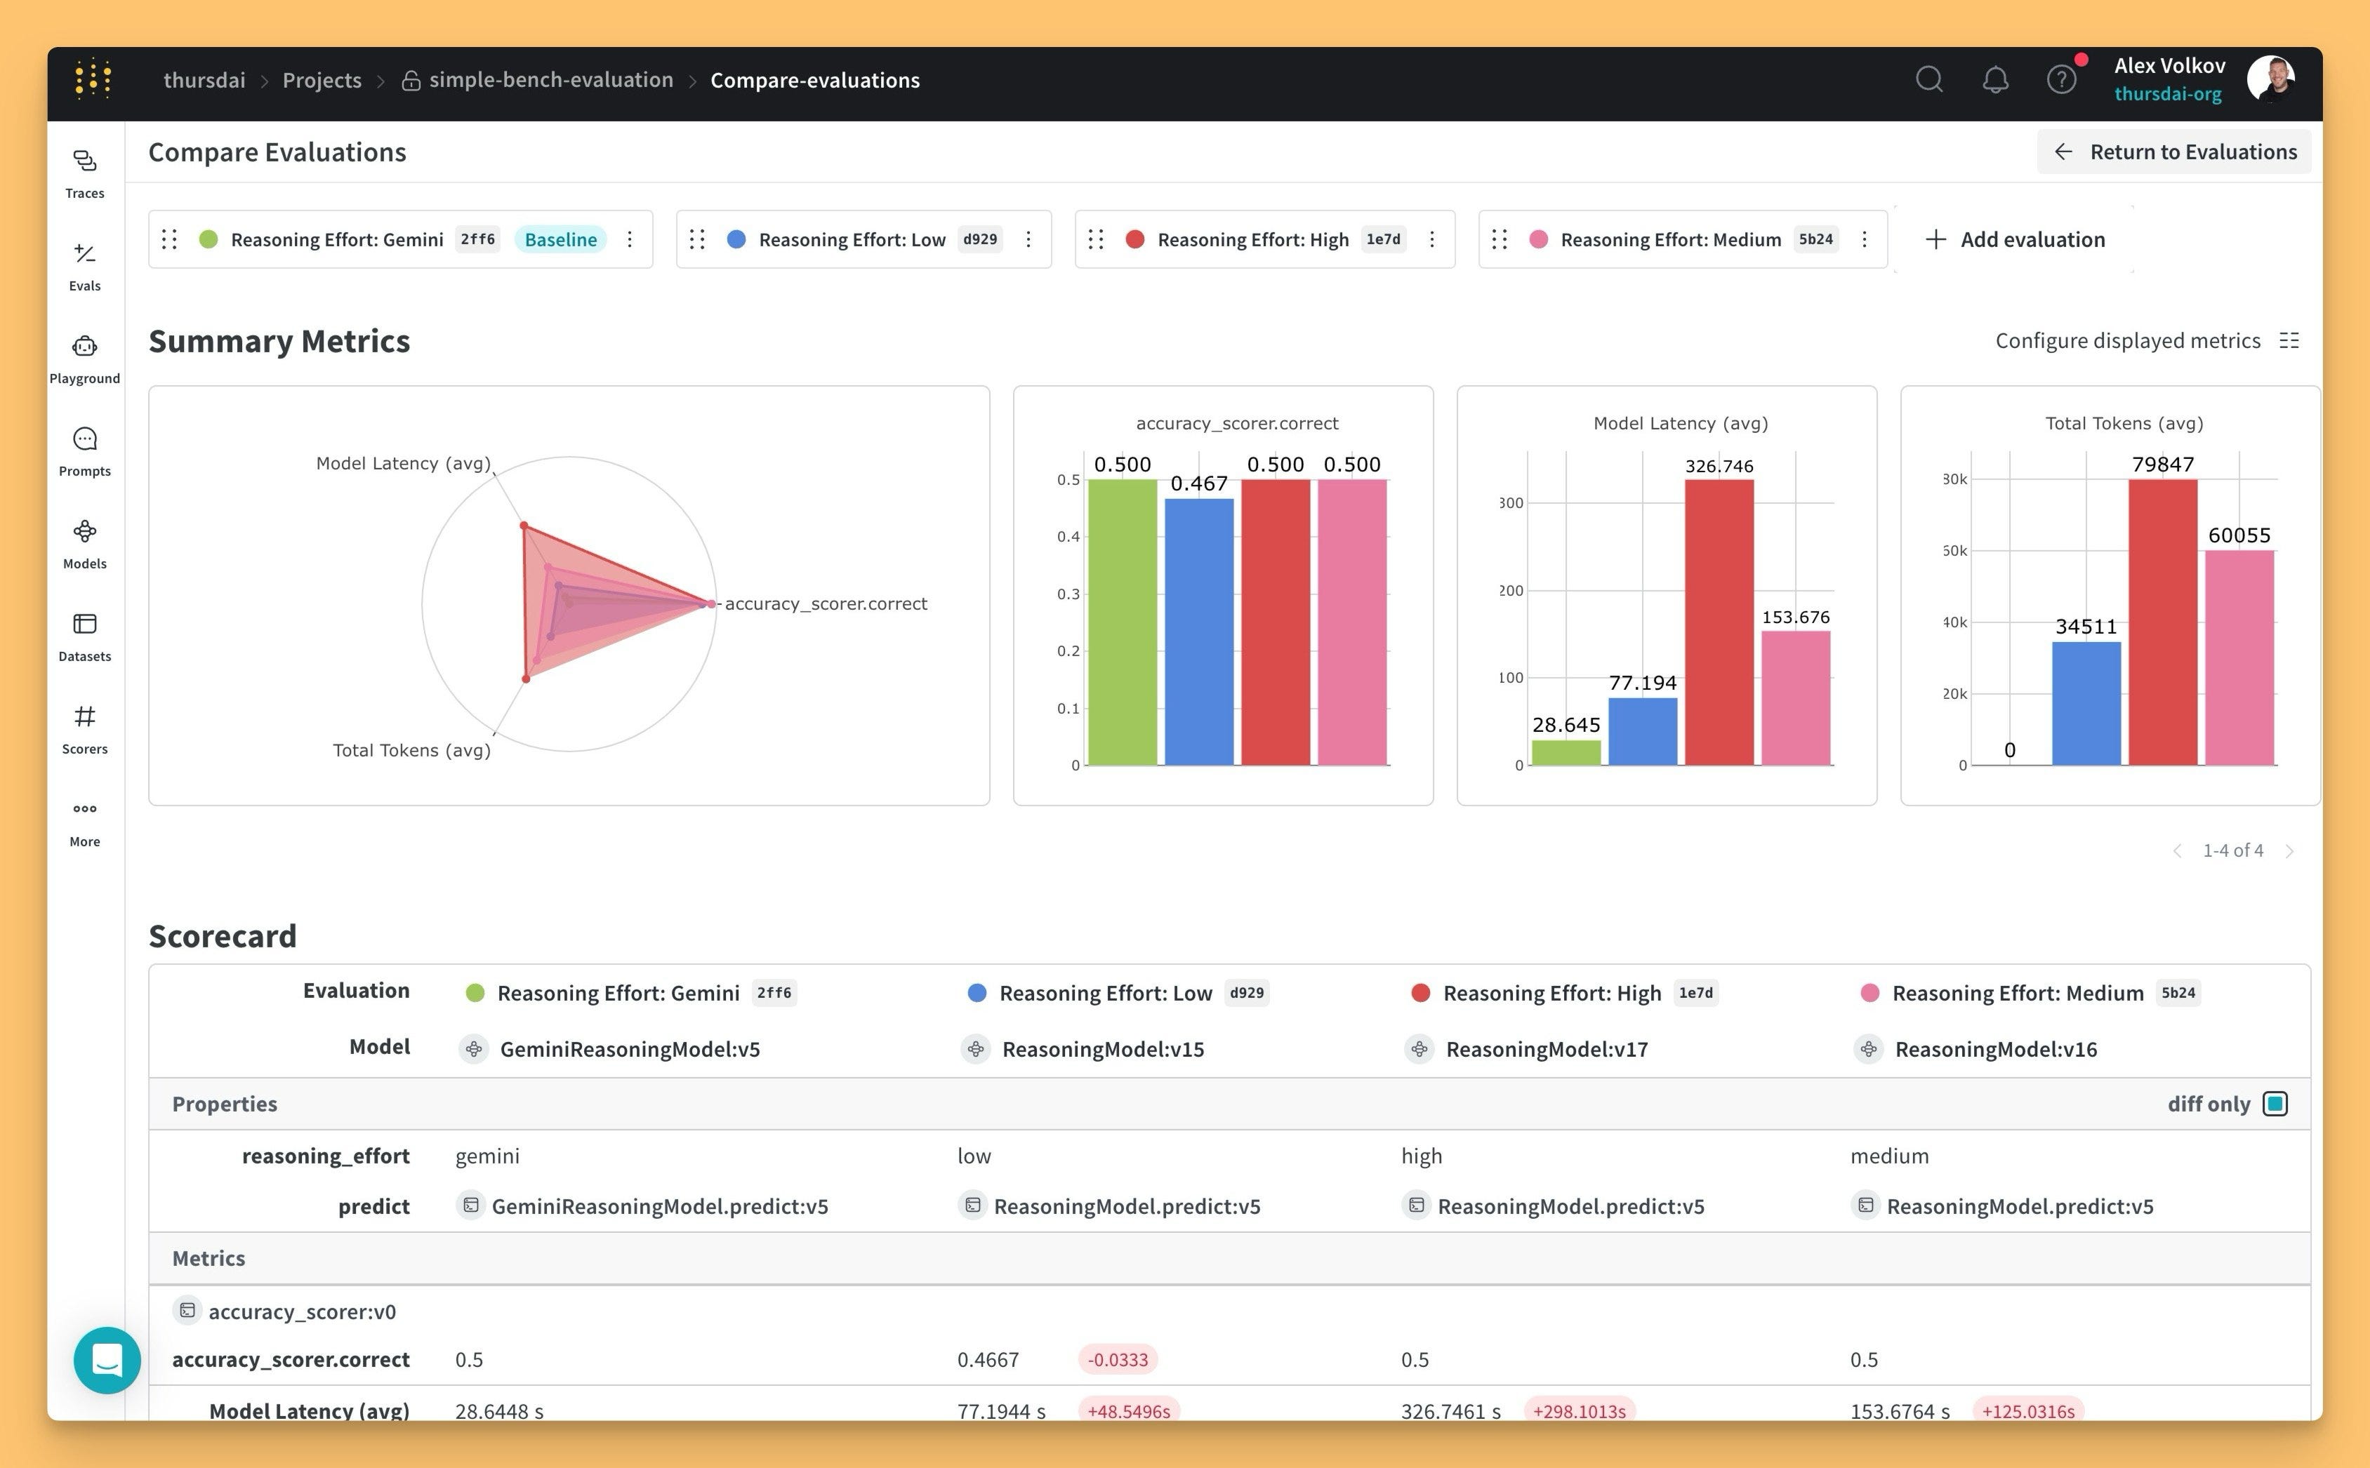Open options menu for Reasoning Effort: Gemini

click(630, 239)
